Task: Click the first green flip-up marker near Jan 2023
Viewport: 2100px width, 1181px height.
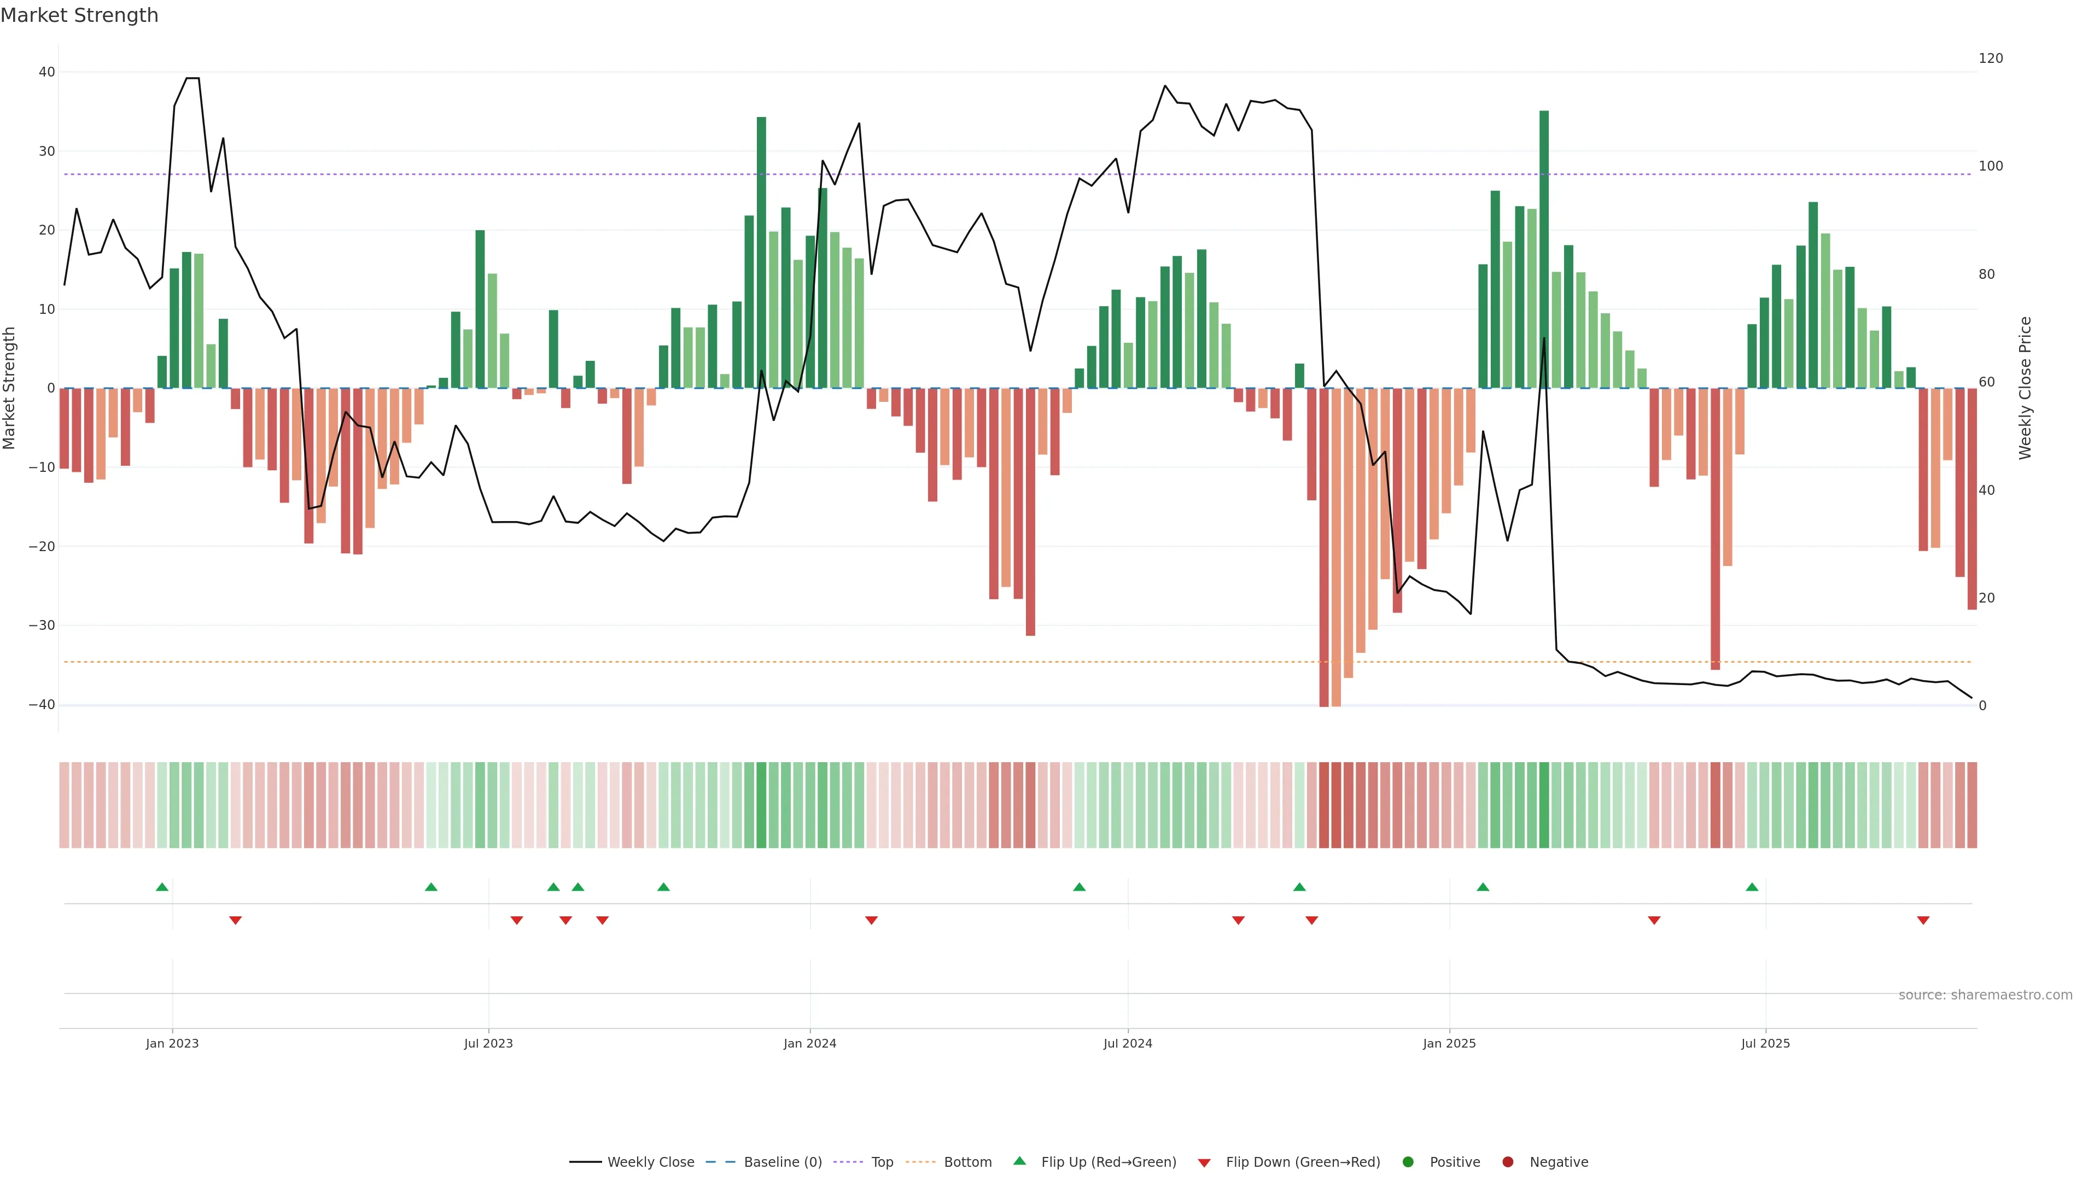Action: pyautogui.click(x=162, y=887)
